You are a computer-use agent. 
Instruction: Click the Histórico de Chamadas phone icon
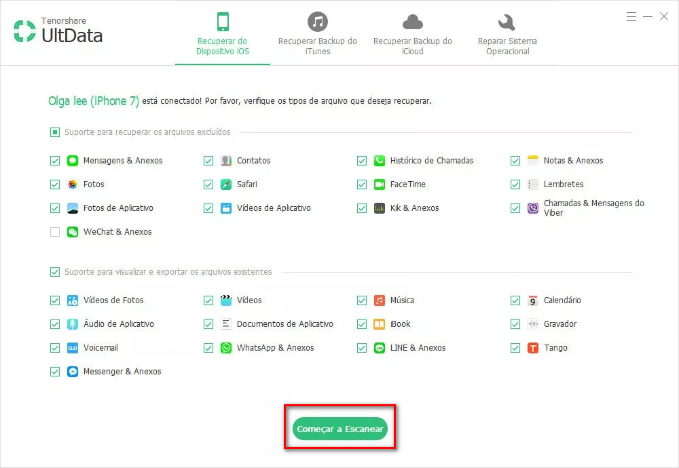pos(380,161)
